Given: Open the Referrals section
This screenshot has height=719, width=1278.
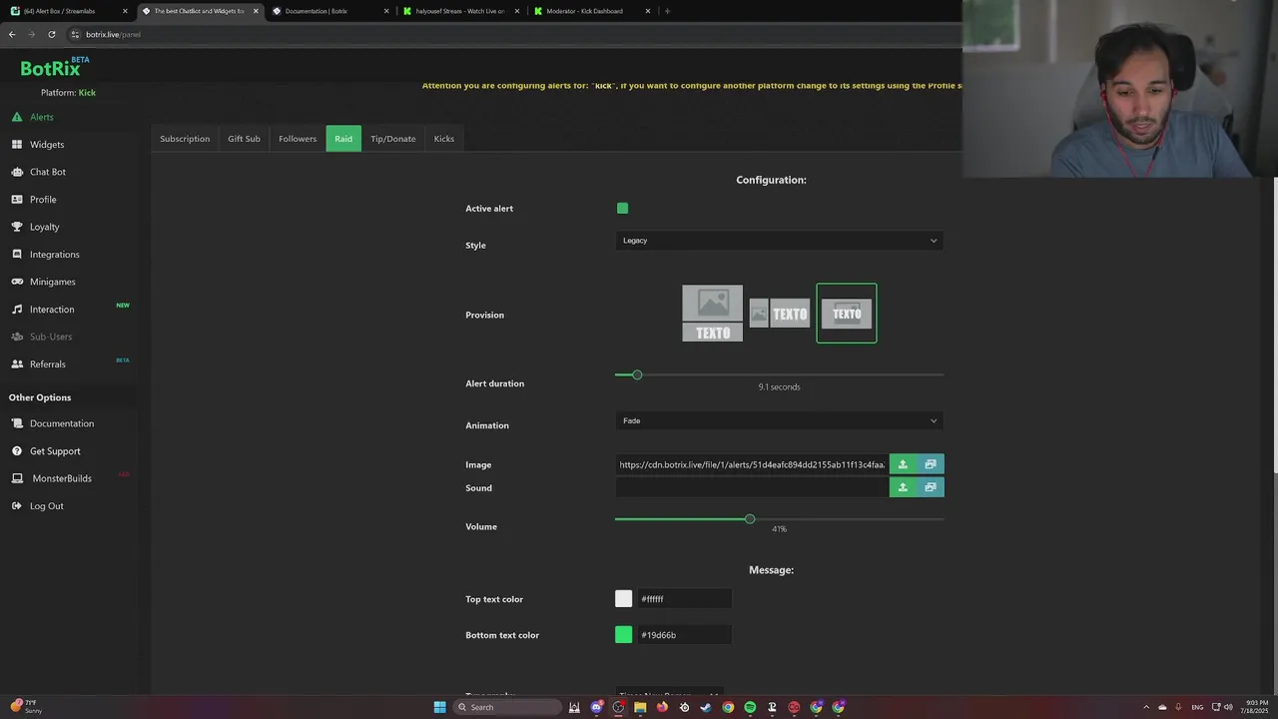Looking at the screenshot, I should [x=47, y=364].
